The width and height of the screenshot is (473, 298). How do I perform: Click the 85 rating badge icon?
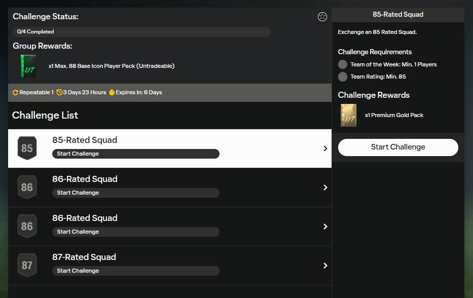tap(27, 148)
